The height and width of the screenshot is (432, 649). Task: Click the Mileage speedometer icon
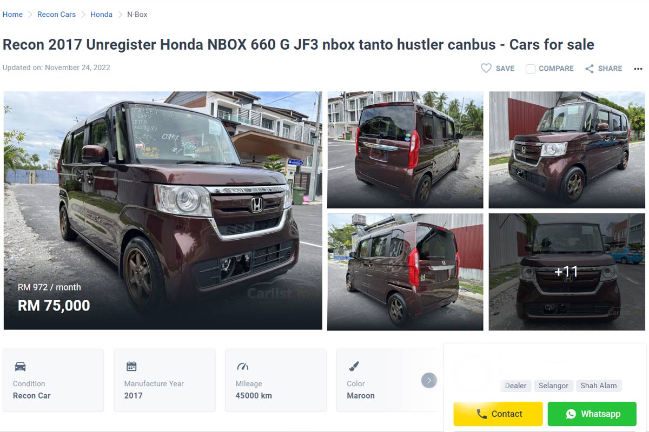click(243, 367)
